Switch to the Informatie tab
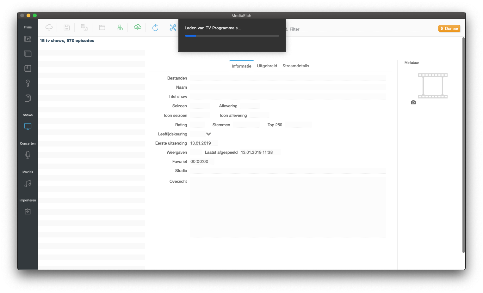Screen dimensions: 483x293 coord(242,66)
